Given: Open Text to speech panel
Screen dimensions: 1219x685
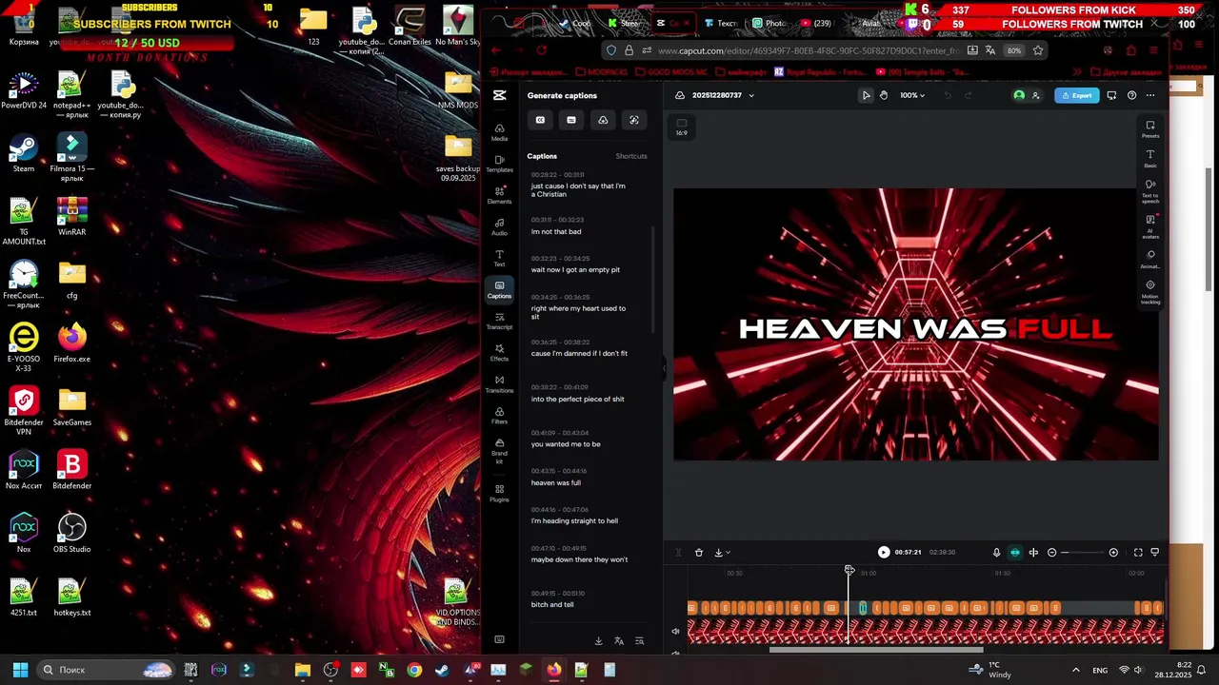Looking at the screenshot, I should tap(1150, 191).
